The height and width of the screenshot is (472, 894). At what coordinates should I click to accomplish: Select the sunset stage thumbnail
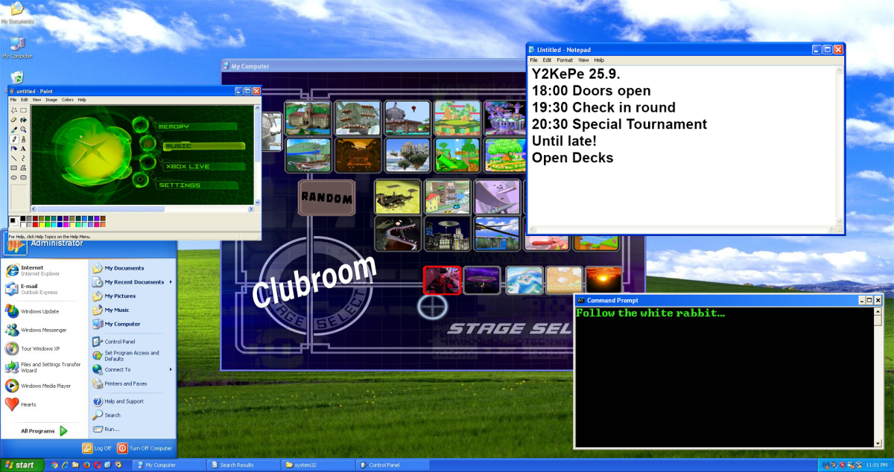[x=603, y=280]
